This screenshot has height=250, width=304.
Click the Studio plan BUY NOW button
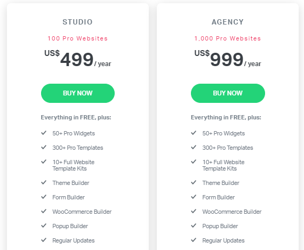pos(78,93)
